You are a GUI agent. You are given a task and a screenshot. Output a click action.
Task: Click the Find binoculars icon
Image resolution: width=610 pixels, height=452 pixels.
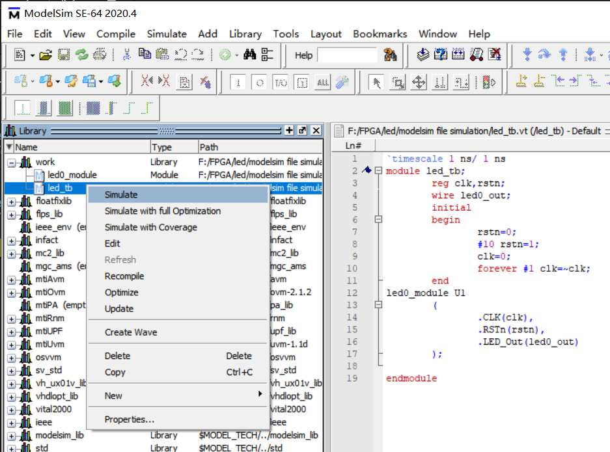[x=249, y=55]
